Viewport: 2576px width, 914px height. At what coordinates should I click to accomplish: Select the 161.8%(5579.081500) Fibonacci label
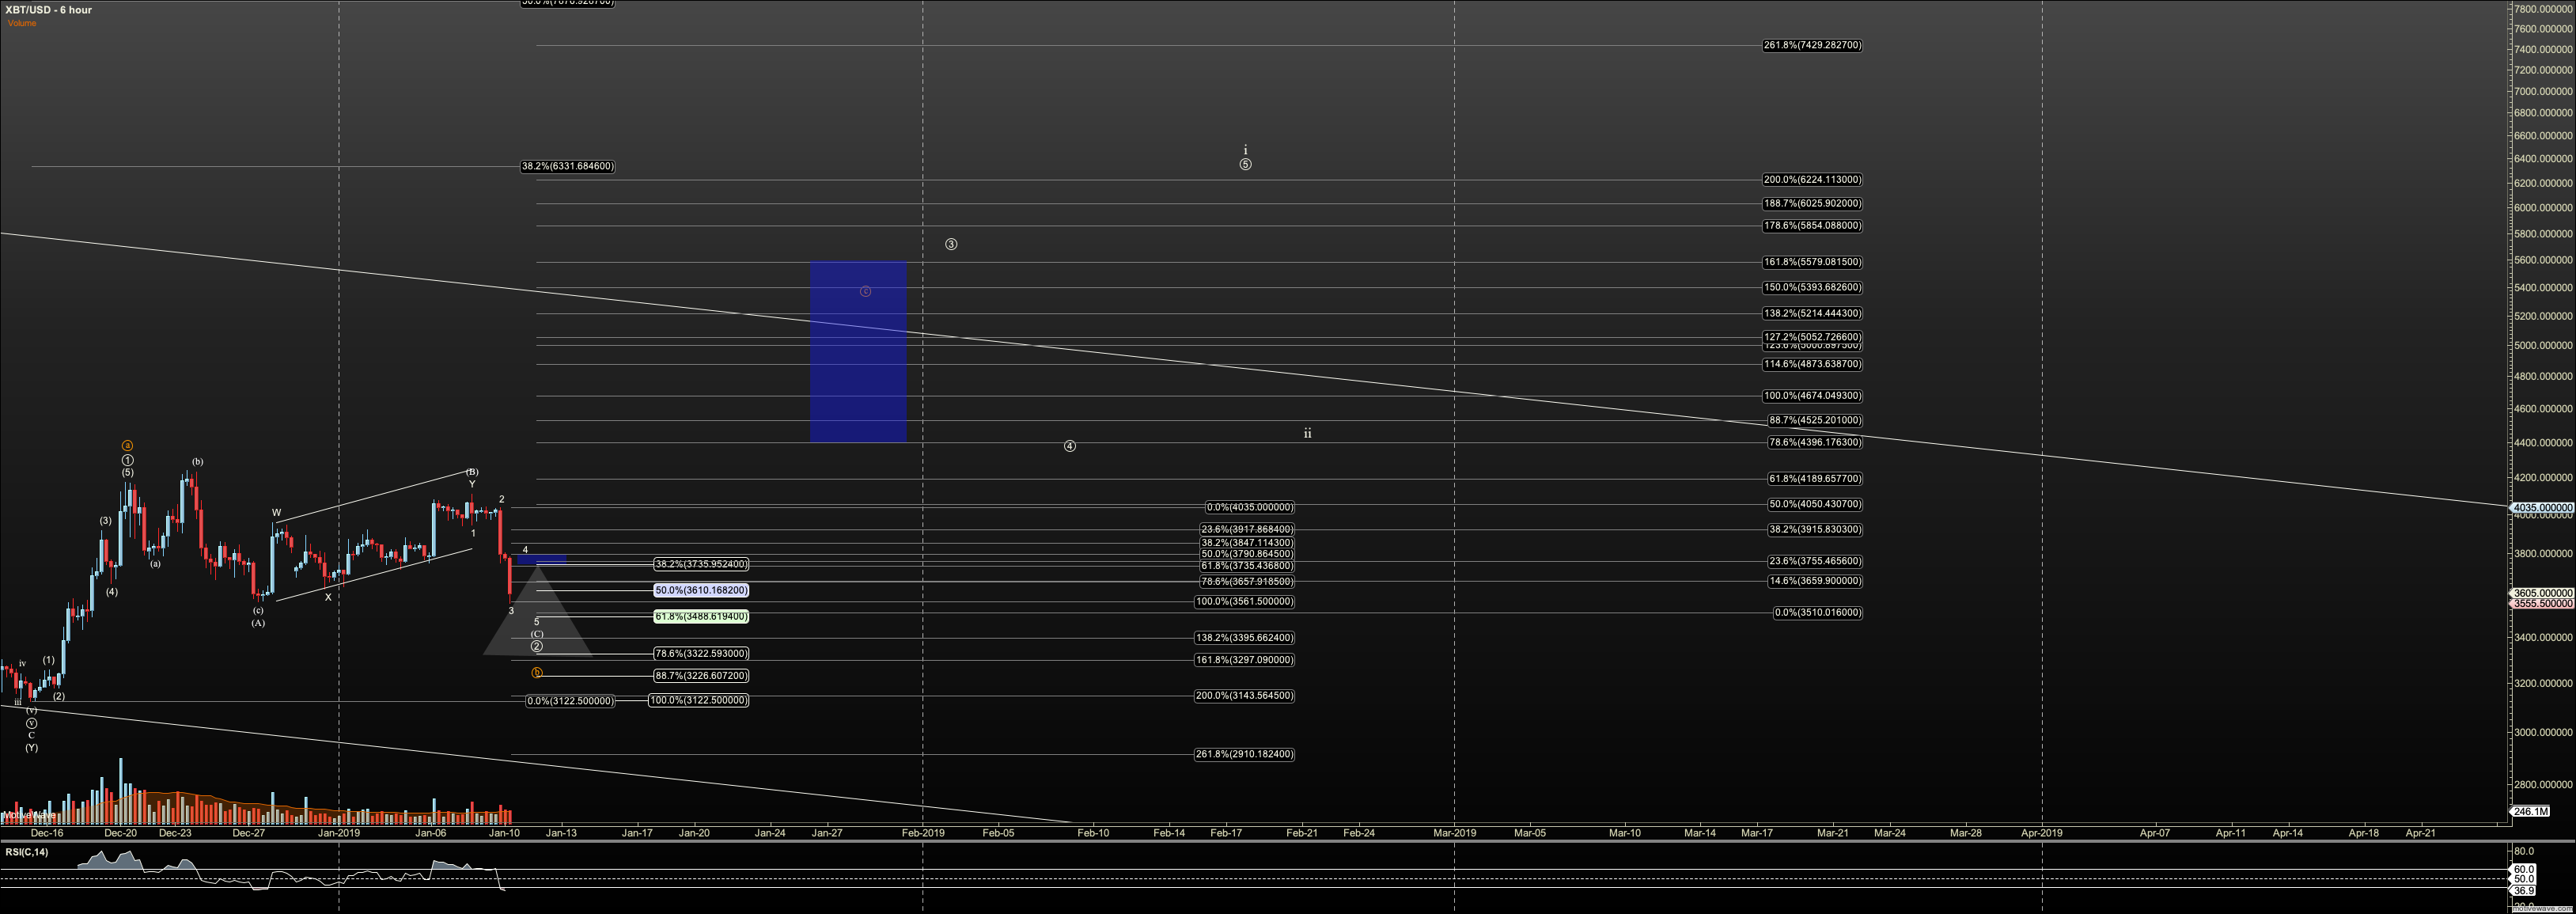[1812, 262]
